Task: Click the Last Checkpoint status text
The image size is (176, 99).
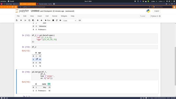Action: coord(52,11)
